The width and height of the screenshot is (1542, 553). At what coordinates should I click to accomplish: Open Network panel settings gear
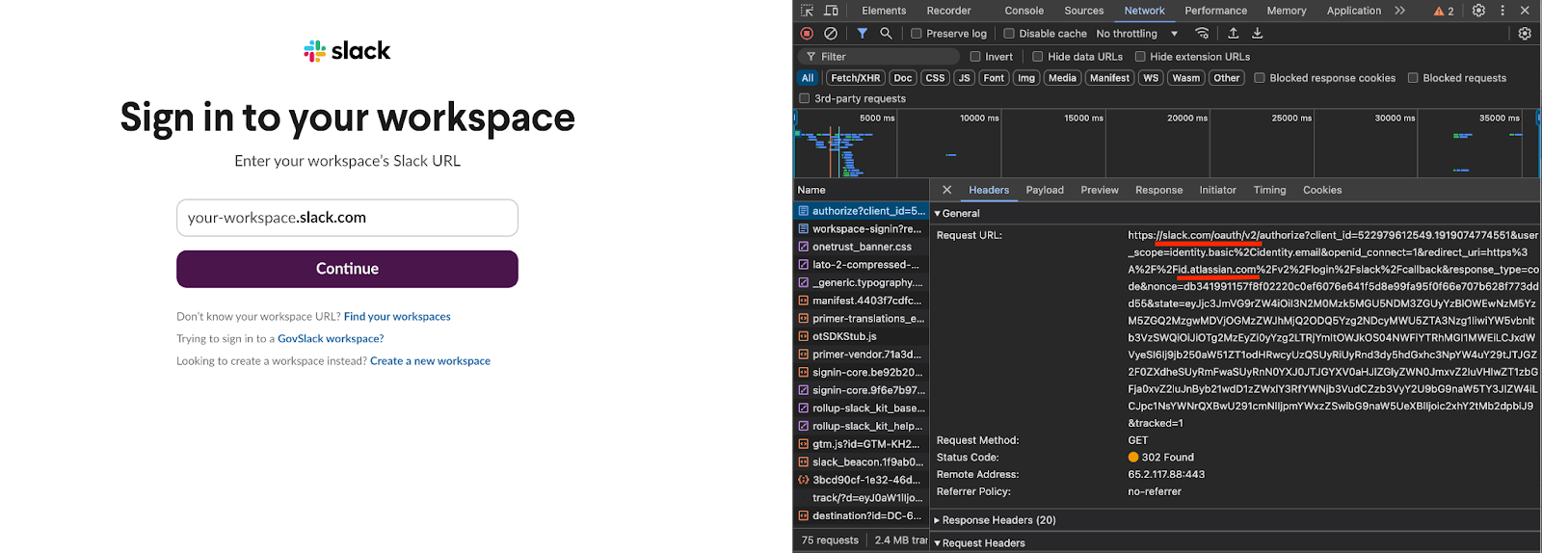click(x=1525, y=34)
